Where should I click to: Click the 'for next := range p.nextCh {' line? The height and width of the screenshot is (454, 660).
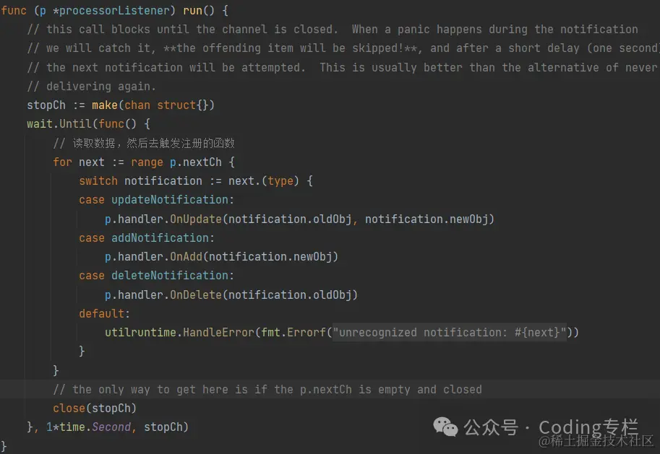tap(144, 162)
